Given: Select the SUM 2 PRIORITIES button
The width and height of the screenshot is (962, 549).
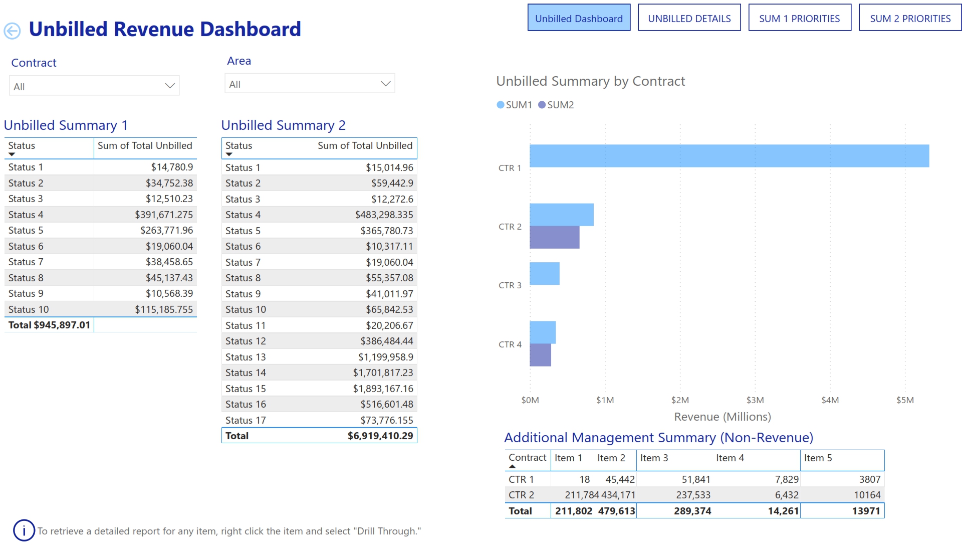Looking at the screenshot, I should [910, 18].
